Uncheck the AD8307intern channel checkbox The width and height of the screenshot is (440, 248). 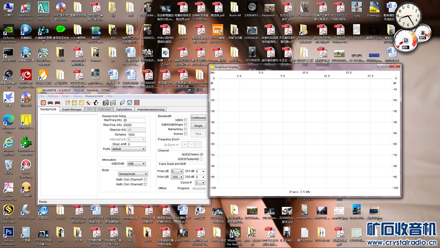(202, 155)
